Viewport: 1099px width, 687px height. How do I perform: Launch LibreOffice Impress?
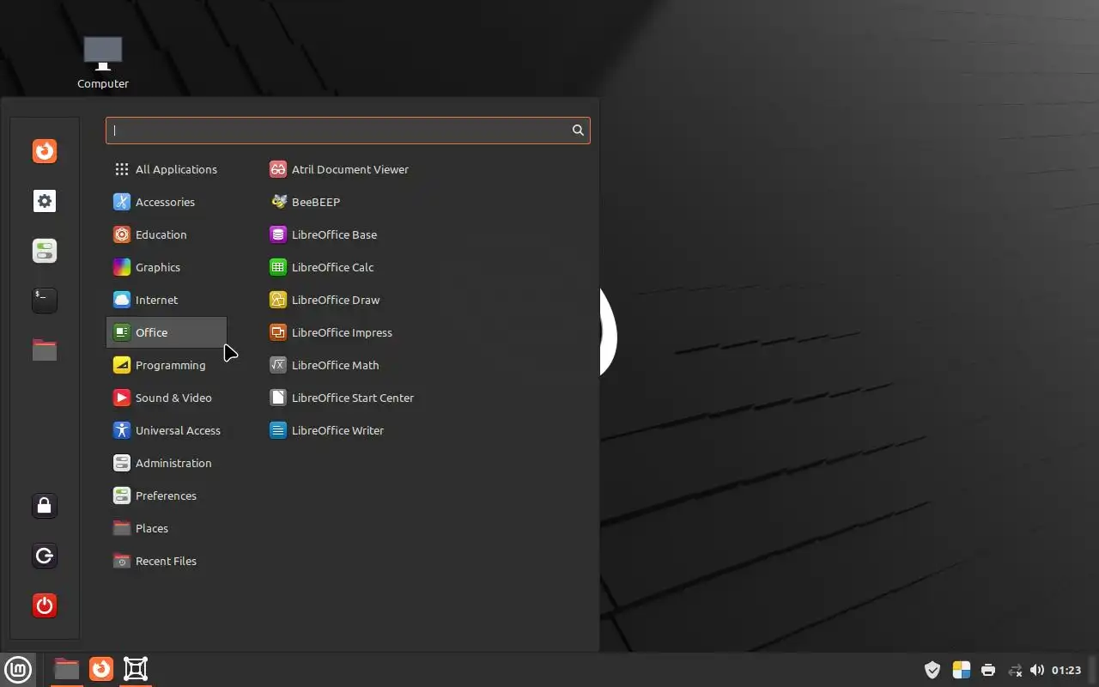(331, 332)
